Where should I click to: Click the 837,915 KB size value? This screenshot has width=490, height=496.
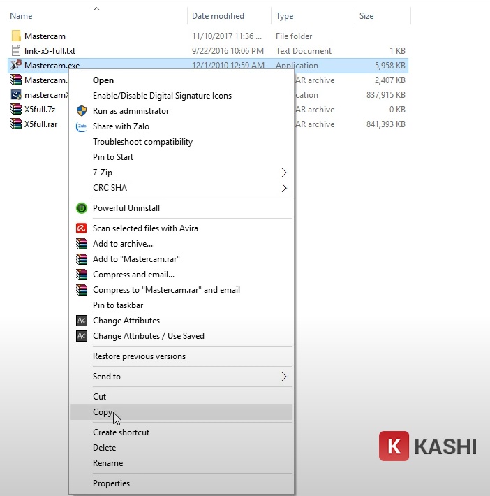pos(386,95)
